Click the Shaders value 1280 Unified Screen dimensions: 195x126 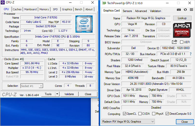(135, 60)
